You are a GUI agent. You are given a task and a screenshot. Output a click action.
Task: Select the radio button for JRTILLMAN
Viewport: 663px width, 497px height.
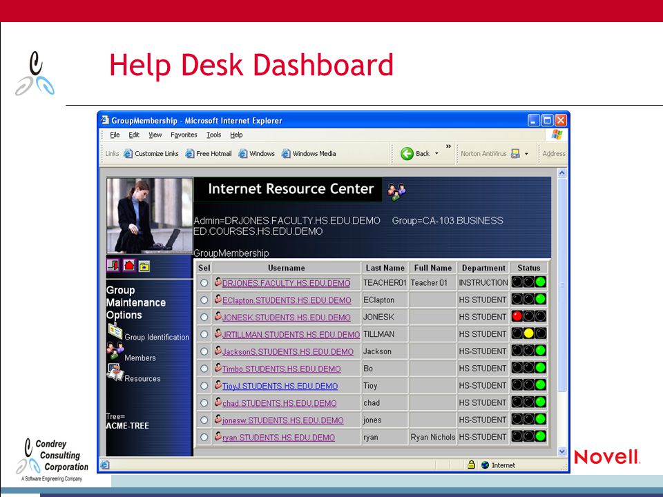[x=204, y=334]
